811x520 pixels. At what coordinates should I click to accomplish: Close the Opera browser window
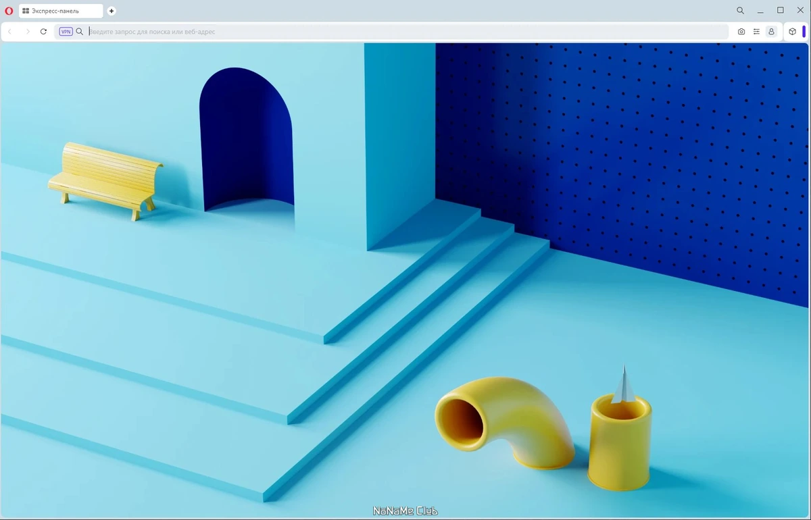[x=800, y=11]
